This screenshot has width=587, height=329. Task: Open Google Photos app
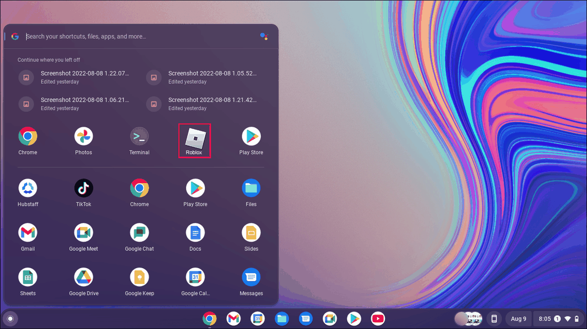84,137
